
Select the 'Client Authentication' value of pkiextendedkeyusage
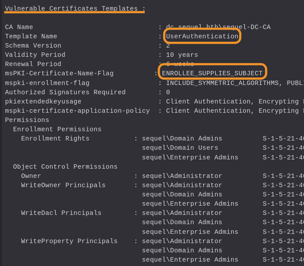coord(208,101)
